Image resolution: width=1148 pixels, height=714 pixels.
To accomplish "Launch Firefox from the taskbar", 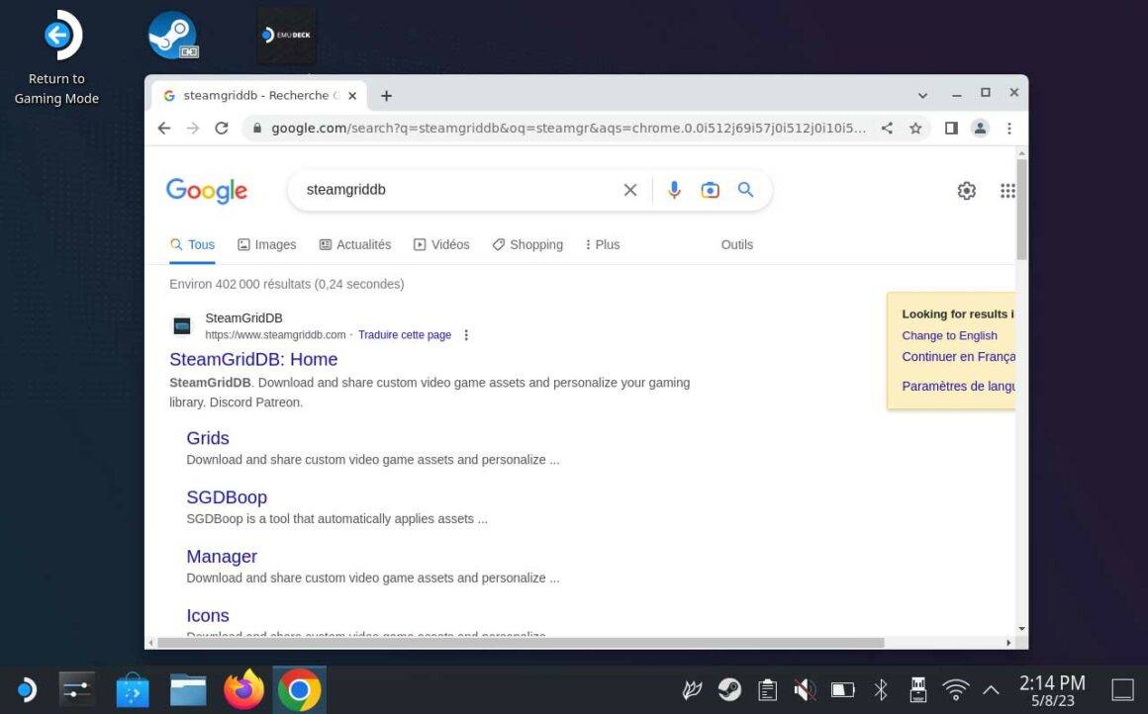I will tap(243, 690).
